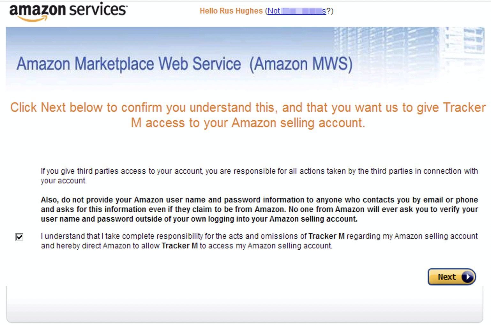Click bold 'Tracker M' after 'omissions of'
Screen dimensions: 491x325
pos(327,236)
